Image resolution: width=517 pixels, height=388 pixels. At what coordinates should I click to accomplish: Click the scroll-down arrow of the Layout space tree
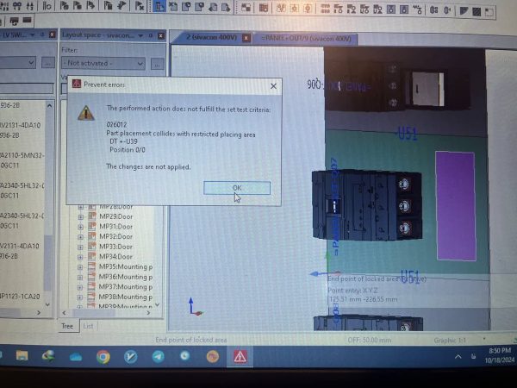tap(158, 305)
